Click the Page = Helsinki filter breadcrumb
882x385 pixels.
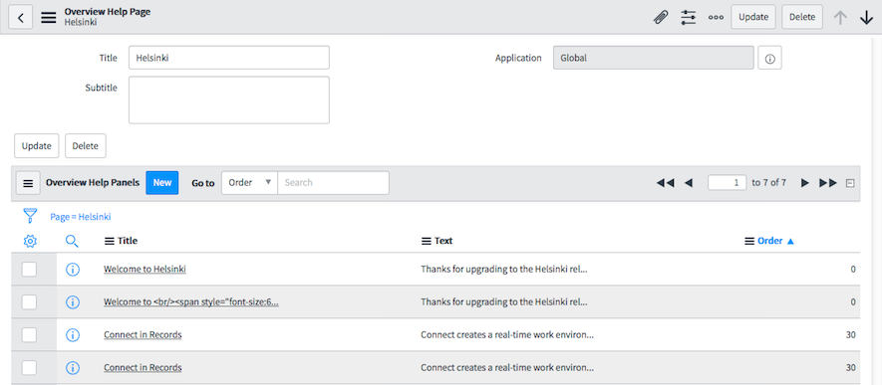coord(81,217)
